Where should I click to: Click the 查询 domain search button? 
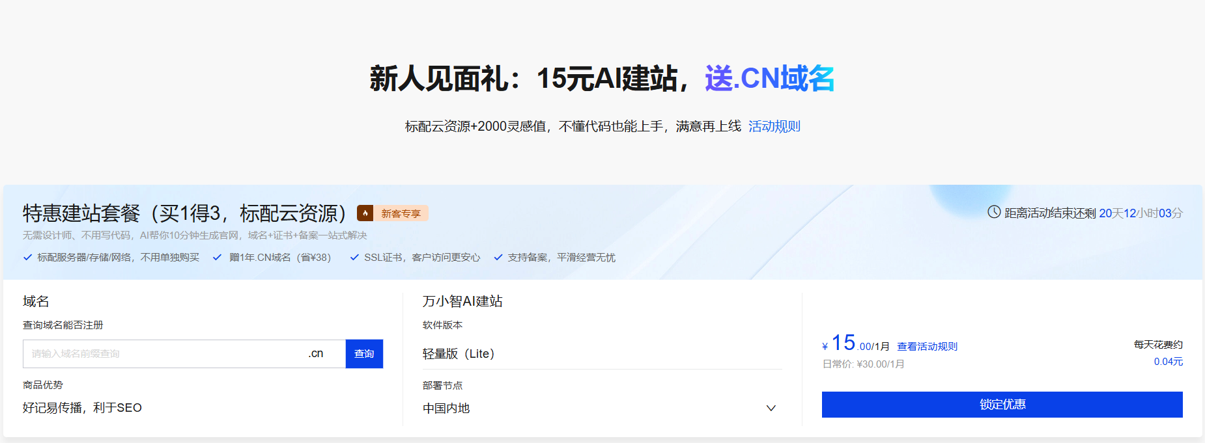(x=364, y=354)
